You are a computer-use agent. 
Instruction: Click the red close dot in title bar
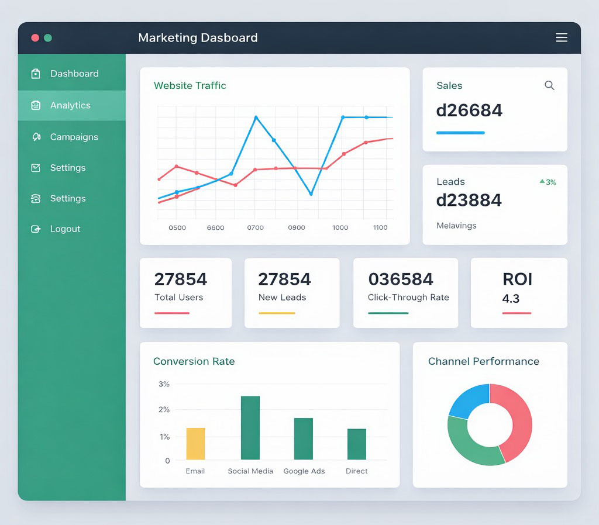tap(35, 38)
